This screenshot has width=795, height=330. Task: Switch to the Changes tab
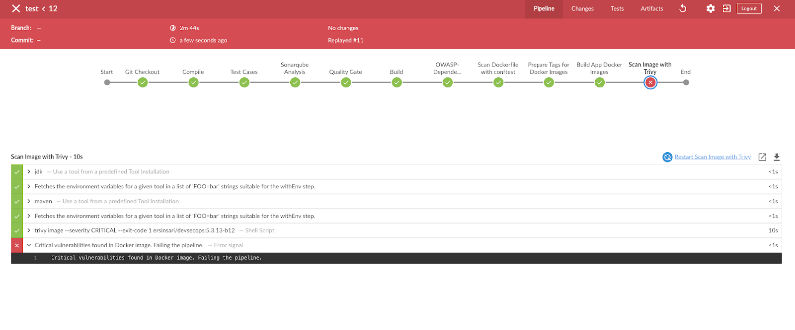tap(582, 9)
